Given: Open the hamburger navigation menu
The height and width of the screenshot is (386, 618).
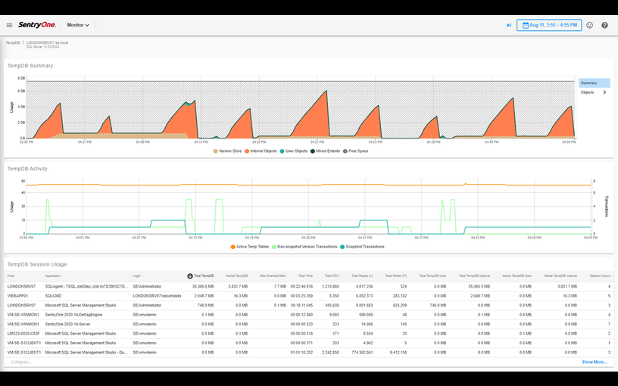Looking at the screenshot, I should click(x=9, y=25).
